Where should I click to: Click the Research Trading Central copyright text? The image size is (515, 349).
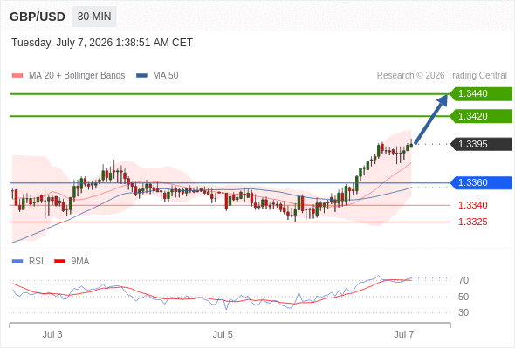(442, 76)
